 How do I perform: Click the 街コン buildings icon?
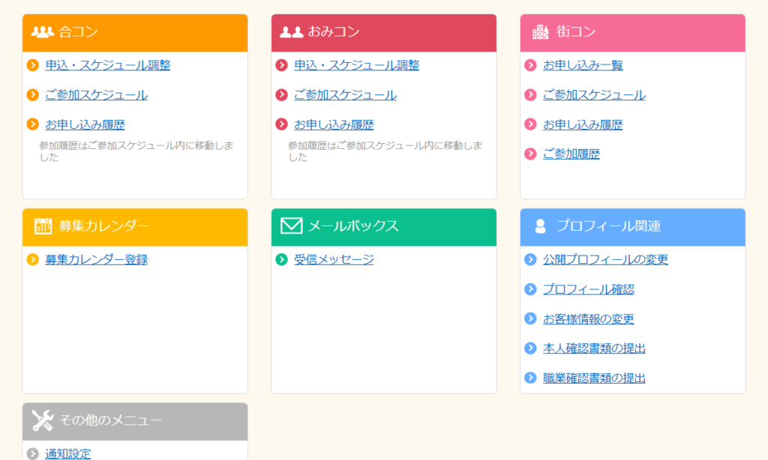pyautogui.click(x=540, y=31)
